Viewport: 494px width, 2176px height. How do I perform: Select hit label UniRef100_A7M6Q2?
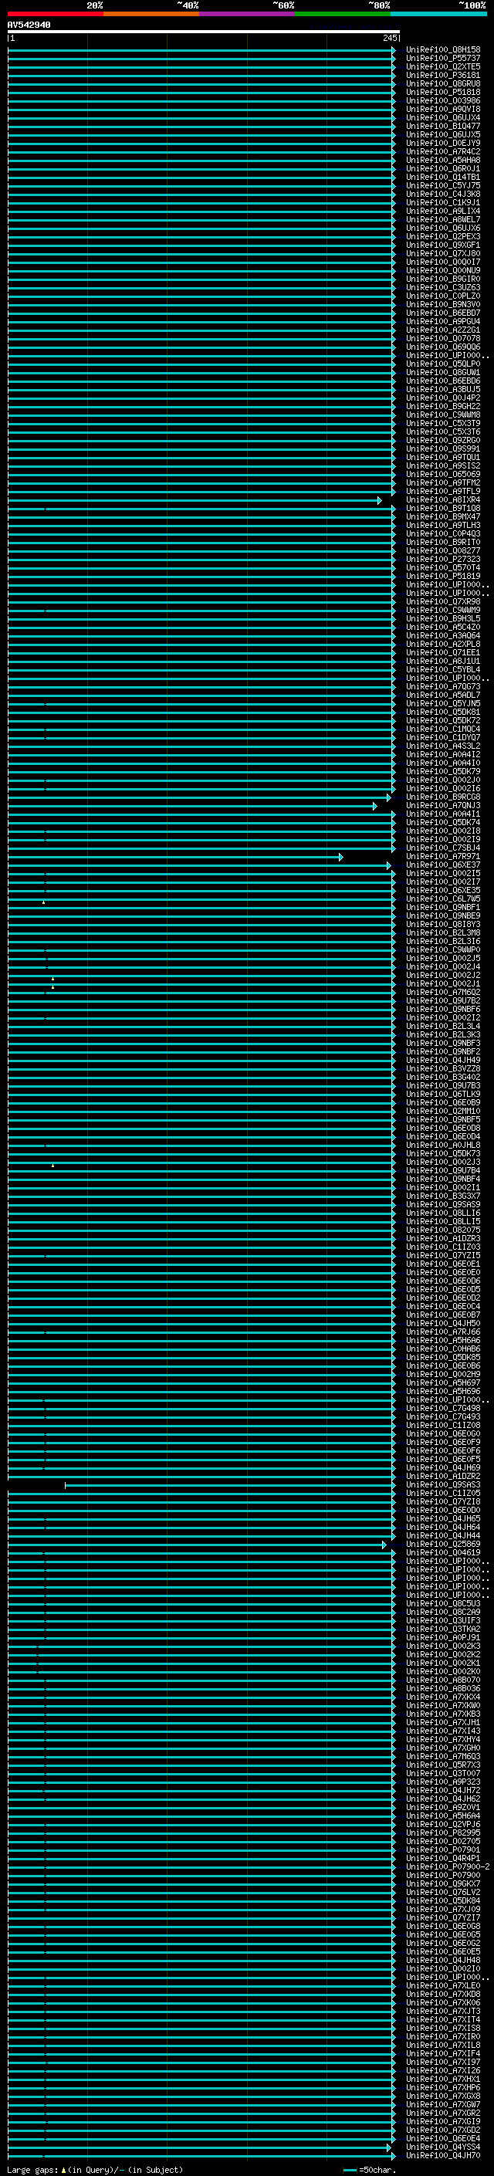[443, 993]
